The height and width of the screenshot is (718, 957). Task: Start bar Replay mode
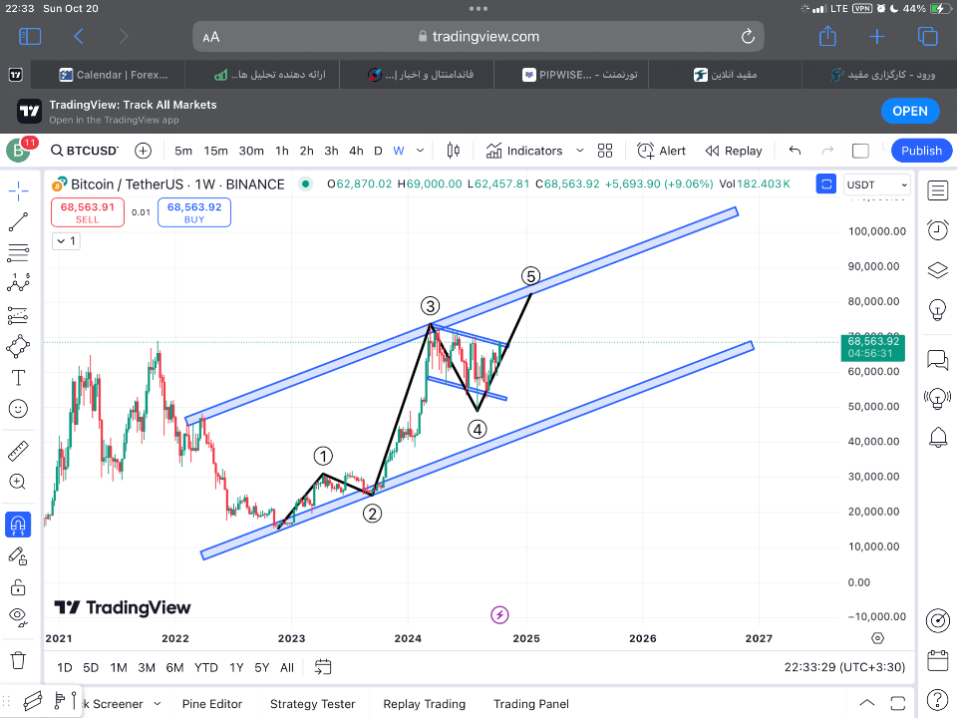(734, 151)
